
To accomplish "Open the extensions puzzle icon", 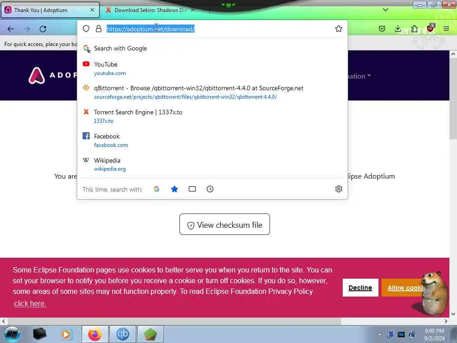I will point(414,29).
